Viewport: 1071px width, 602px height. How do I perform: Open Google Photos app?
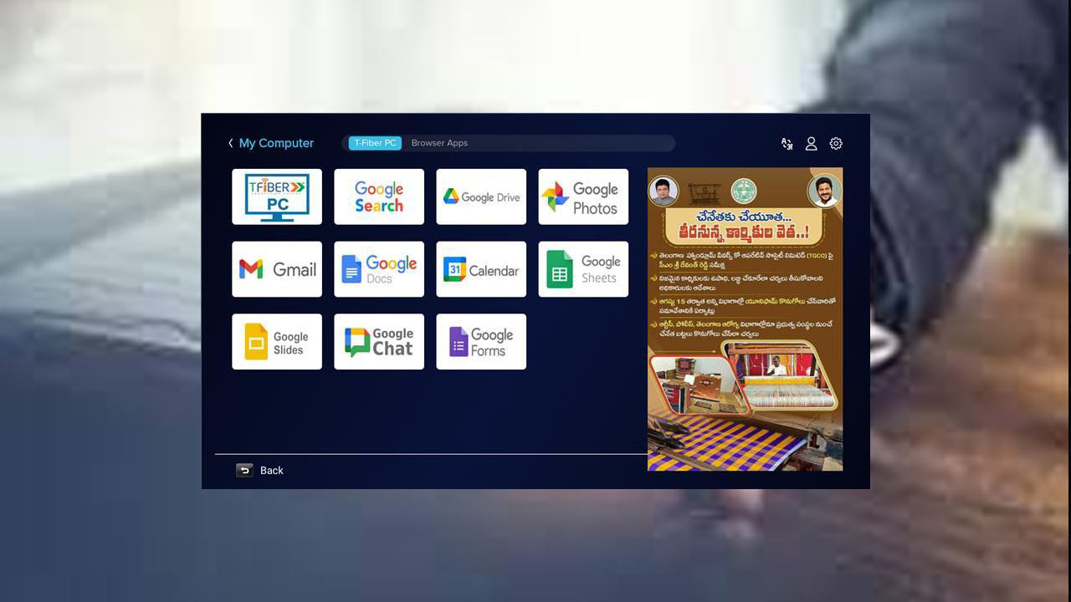tap(583, 196)
